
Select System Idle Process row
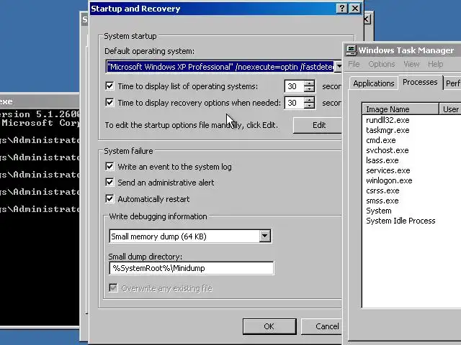(x=400, y=221)
